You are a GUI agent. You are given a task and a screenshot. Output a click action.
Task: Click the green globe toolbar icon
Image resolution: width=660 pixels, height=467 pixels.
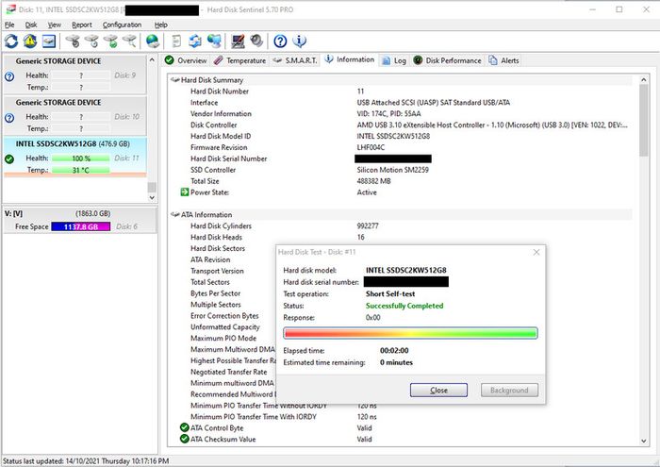click(153, 41)
